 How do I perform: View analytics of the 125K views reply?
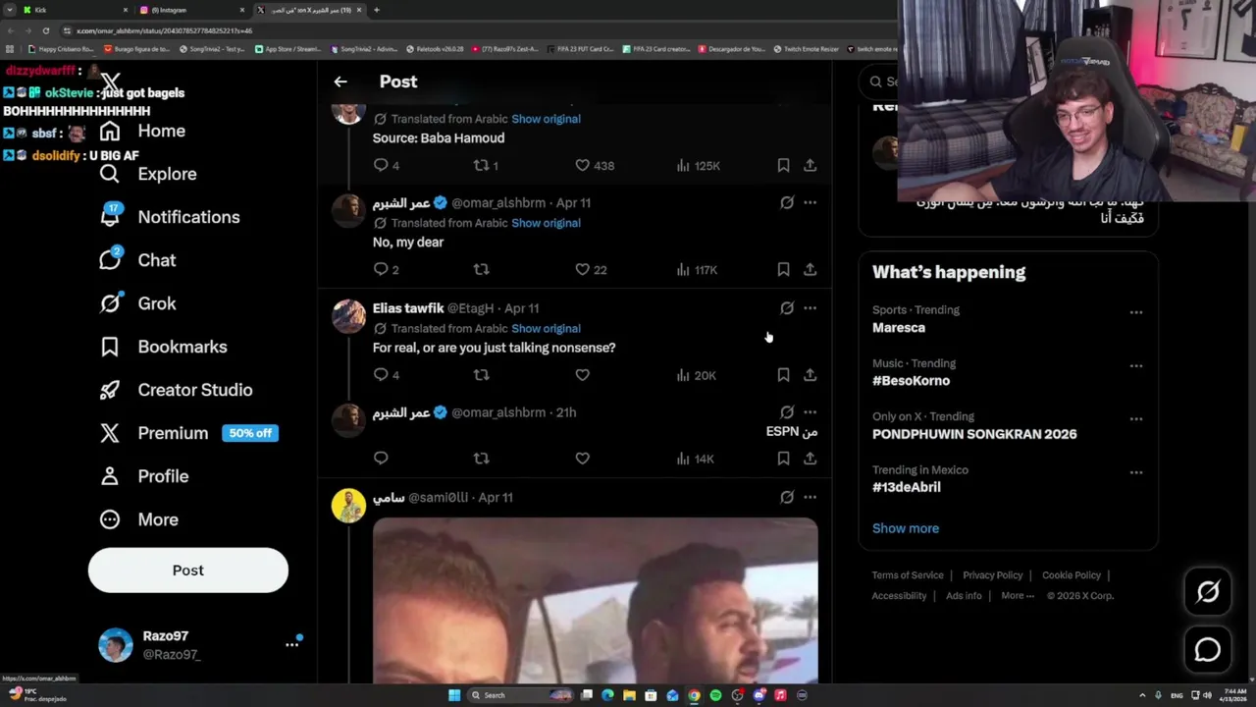click(x=699, y=166)
